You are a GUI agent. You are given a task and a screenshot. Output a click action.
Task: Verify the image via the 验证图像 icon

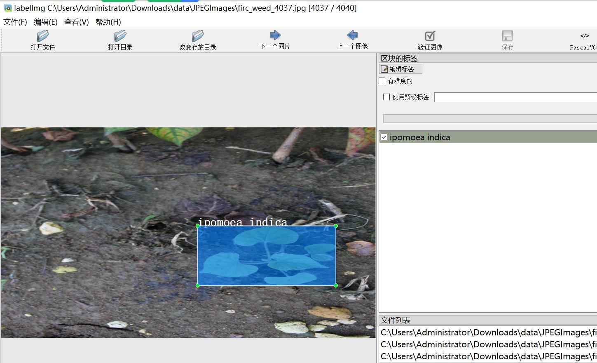coord(430,36)
